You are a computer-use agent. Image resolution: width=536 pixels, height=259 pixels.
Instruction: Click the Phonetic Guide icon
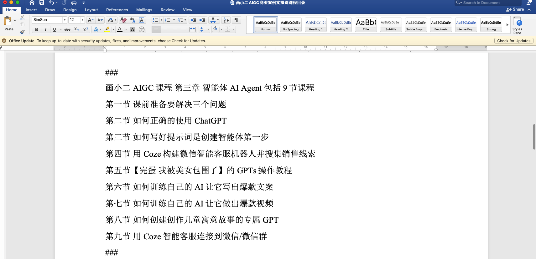click(x=133, y=20)
